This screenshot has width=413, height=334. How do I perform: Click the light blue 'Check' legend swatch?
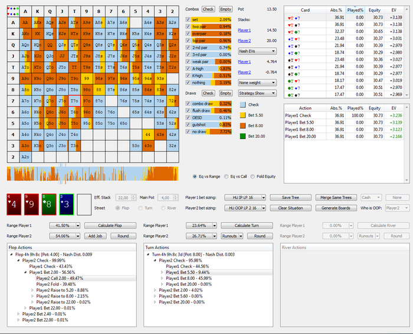click(x=242, y=105)
